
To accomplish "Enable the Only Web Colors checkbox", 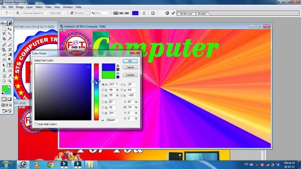I will pyautogui.click(x=36, y=124).
